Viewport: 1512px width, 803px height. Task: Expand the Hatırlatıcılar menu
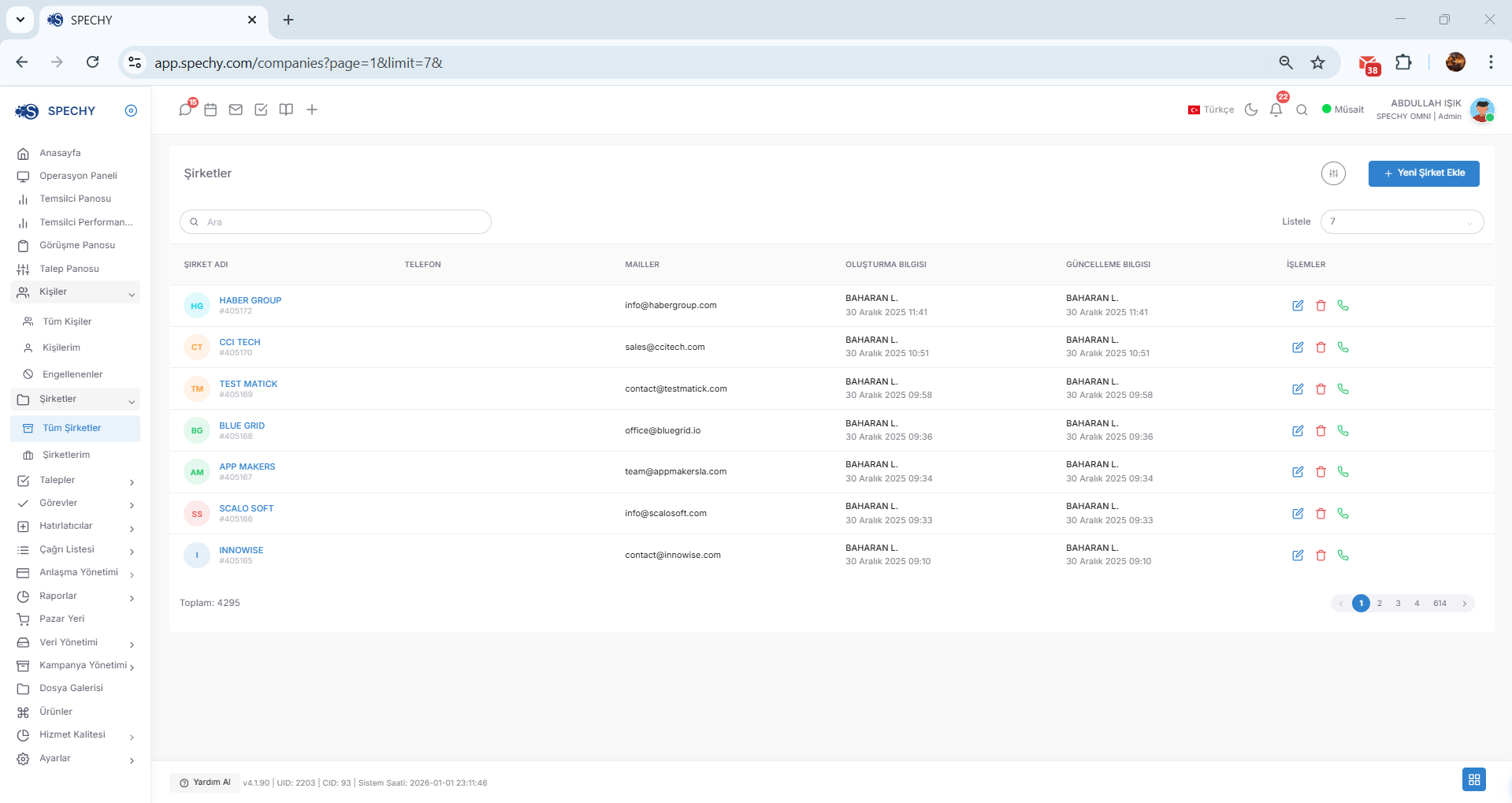pyautogui.click(x=76, y=526)
